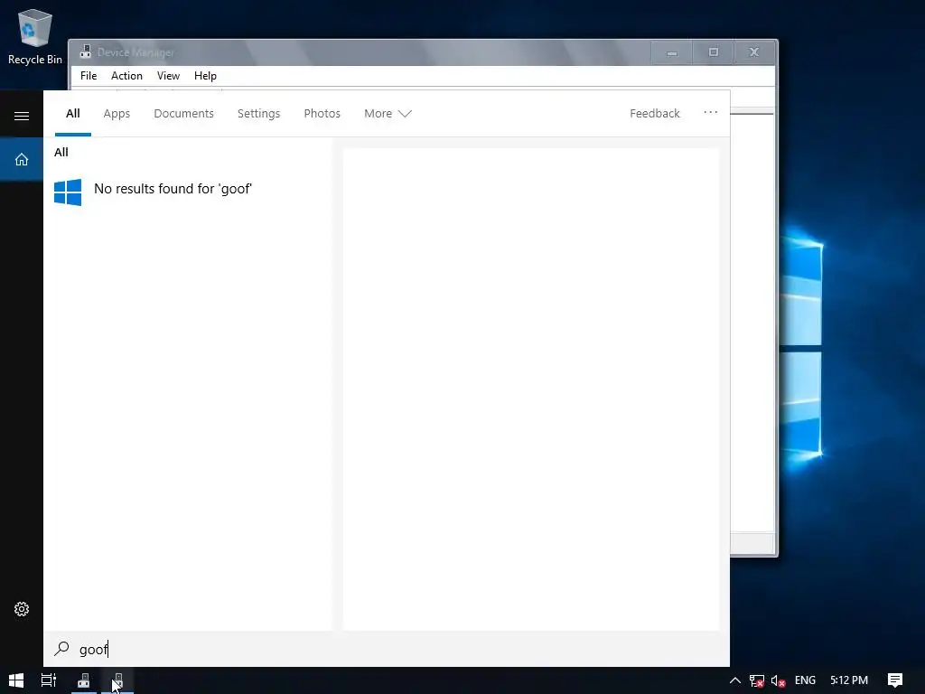Open the Action Center notifications icon
925x694 pixels.
(x=895, y=680)
